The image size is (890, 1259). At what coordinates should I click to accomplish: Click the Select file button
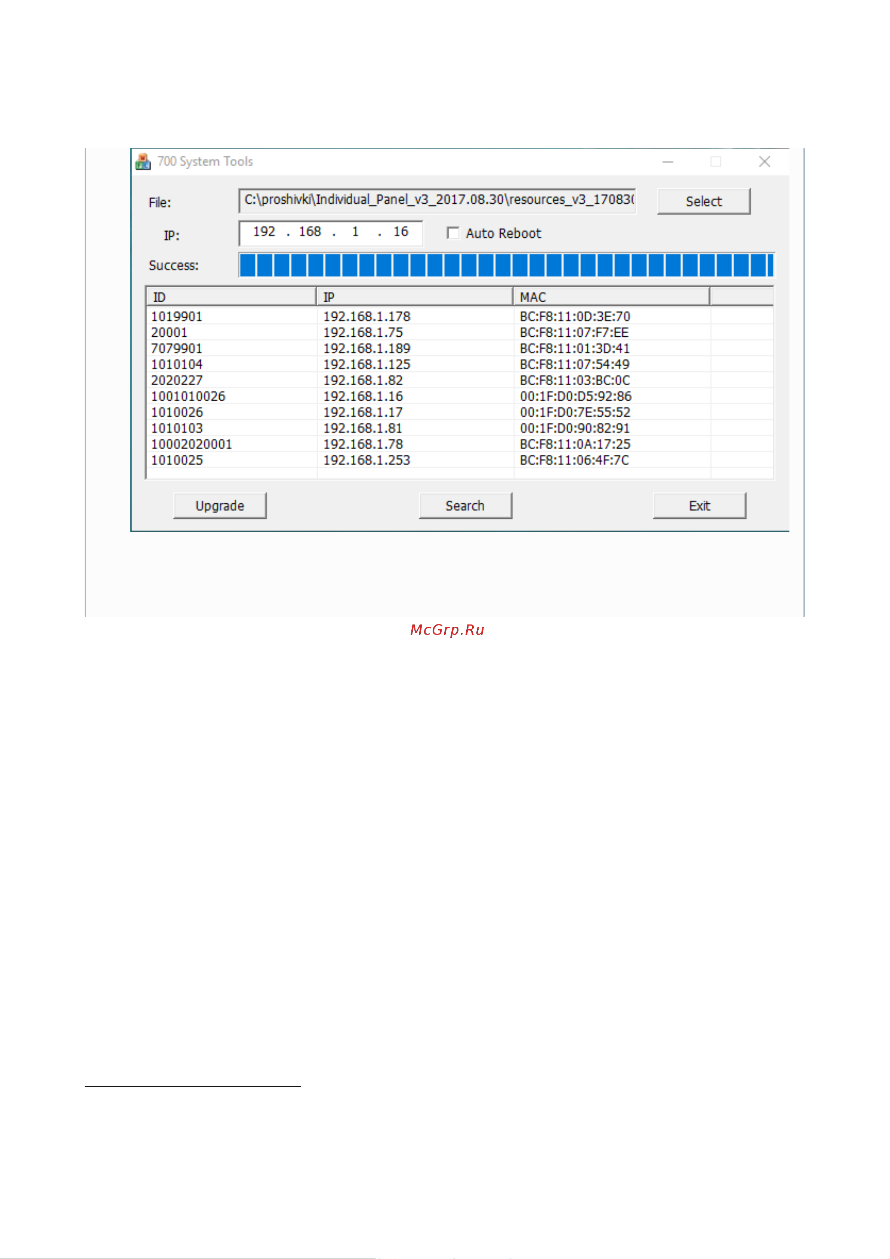704,201
